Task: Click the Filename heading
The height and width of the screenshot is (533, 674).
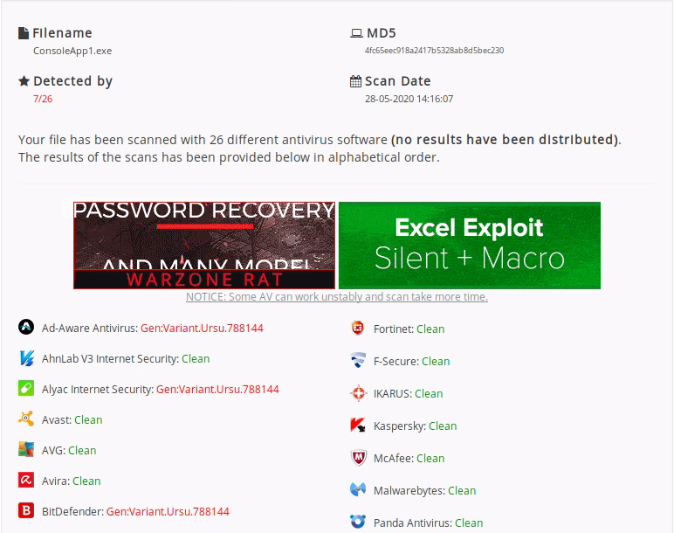Action: [x=62, y=33]
